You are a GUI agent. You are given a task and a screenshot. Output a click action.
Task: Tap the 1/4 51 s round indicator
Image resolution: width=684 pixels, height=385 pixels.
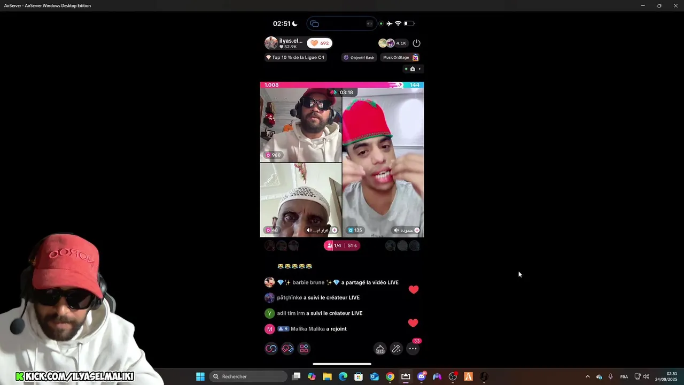point(342,245)
